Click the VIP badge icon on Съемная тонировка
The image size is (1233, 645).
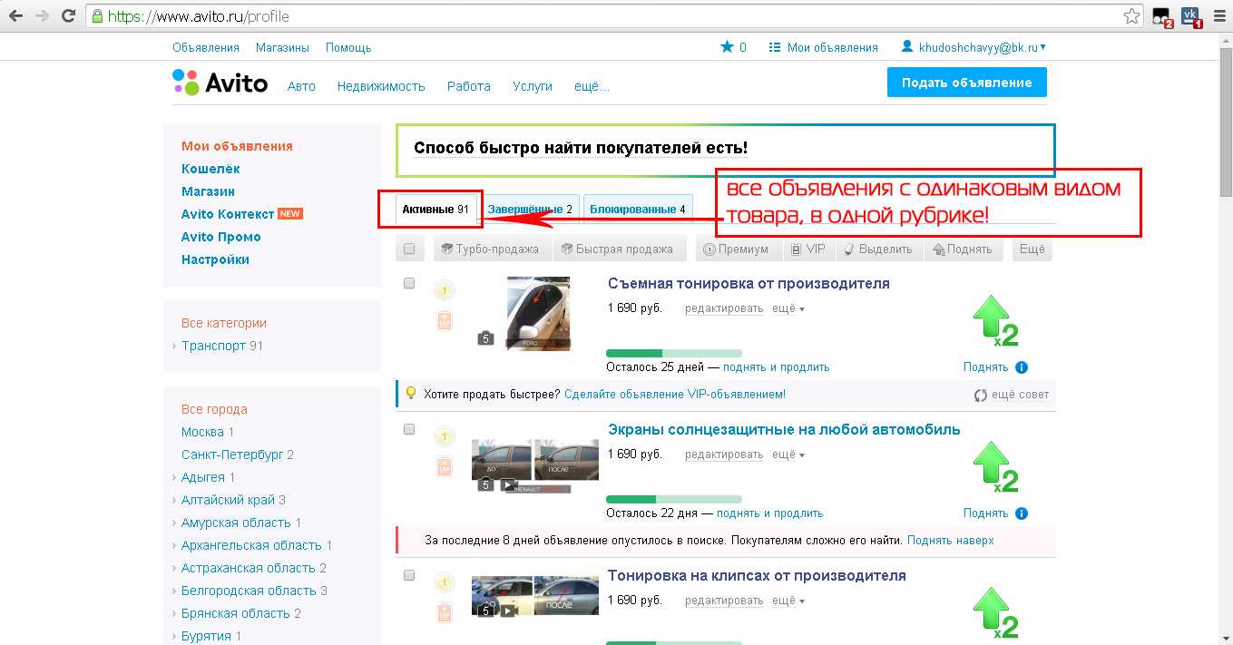pos(445,320)
